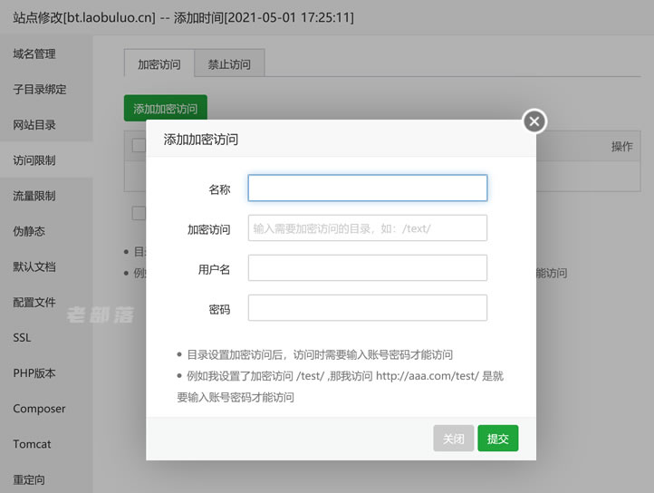Image resolution: width=654 pixels, height=493 pixels.
Task: Click the 密码 input field
Action: [x=368, y=308]
